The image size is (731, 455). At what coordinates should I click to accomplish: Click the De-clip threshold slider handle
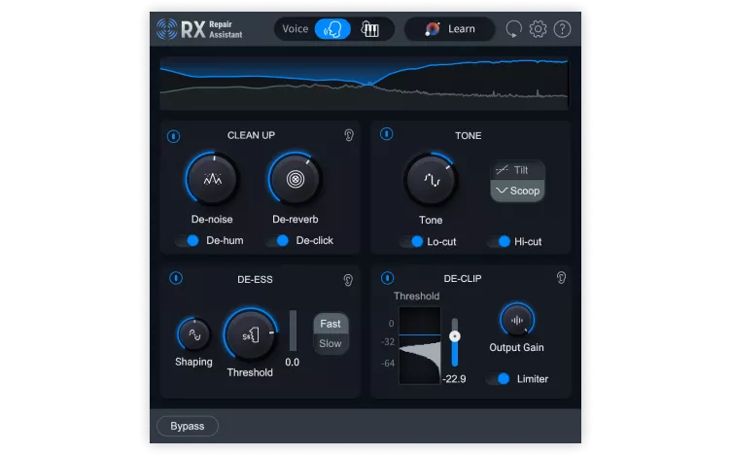click(x=454, y=335)
